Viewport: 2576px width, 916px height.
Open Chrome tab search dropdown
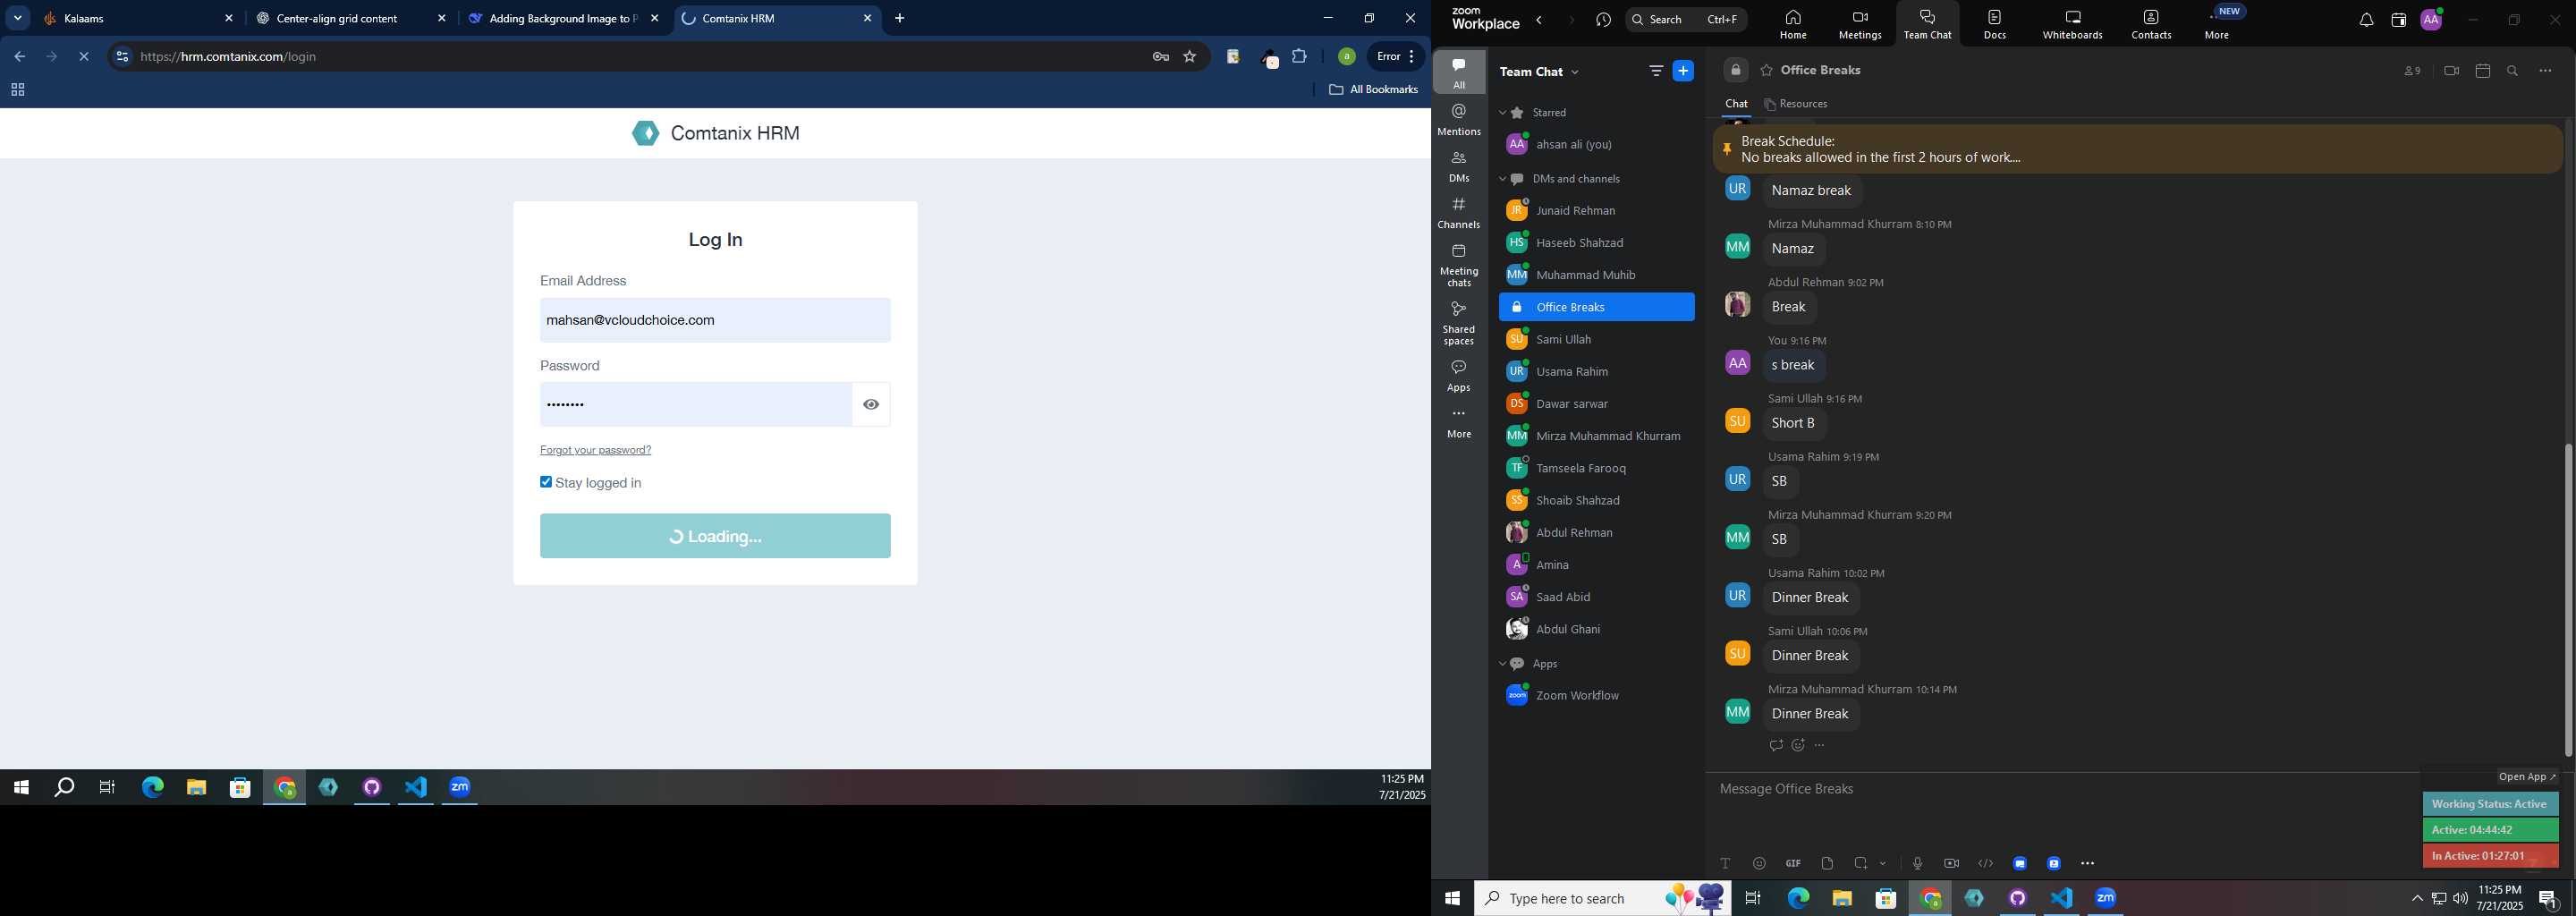[x=18, y=18]
